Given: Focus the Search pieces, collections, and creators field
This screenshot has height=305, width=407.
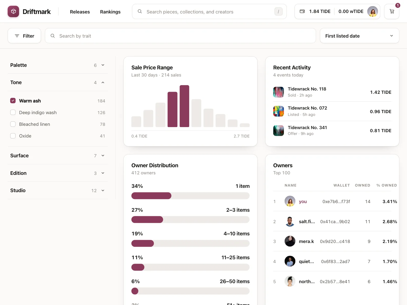Looking at the screenshot, I should [209, 11].
